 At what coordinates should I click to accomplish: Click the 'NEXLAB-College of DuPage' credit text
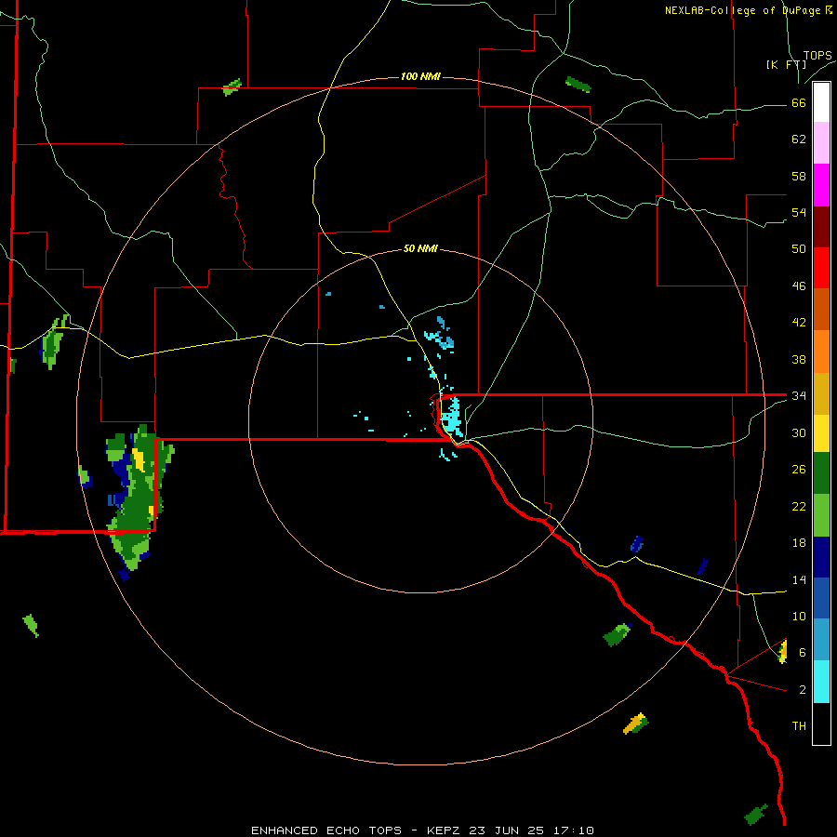tap(742, 10)
